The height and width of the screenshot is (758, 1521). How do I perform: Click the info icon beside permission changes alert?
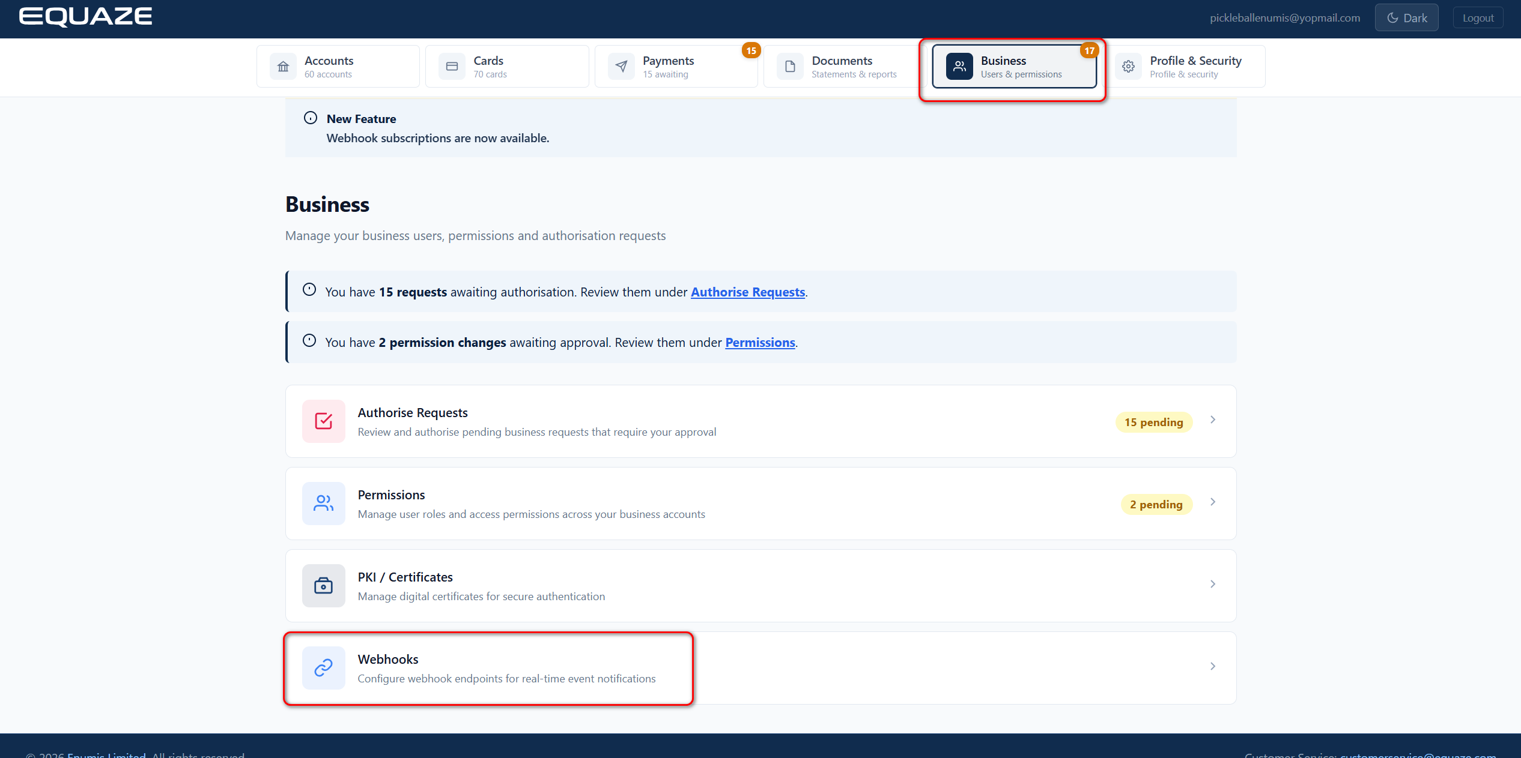pyautogui.click(x=309, y=340)
